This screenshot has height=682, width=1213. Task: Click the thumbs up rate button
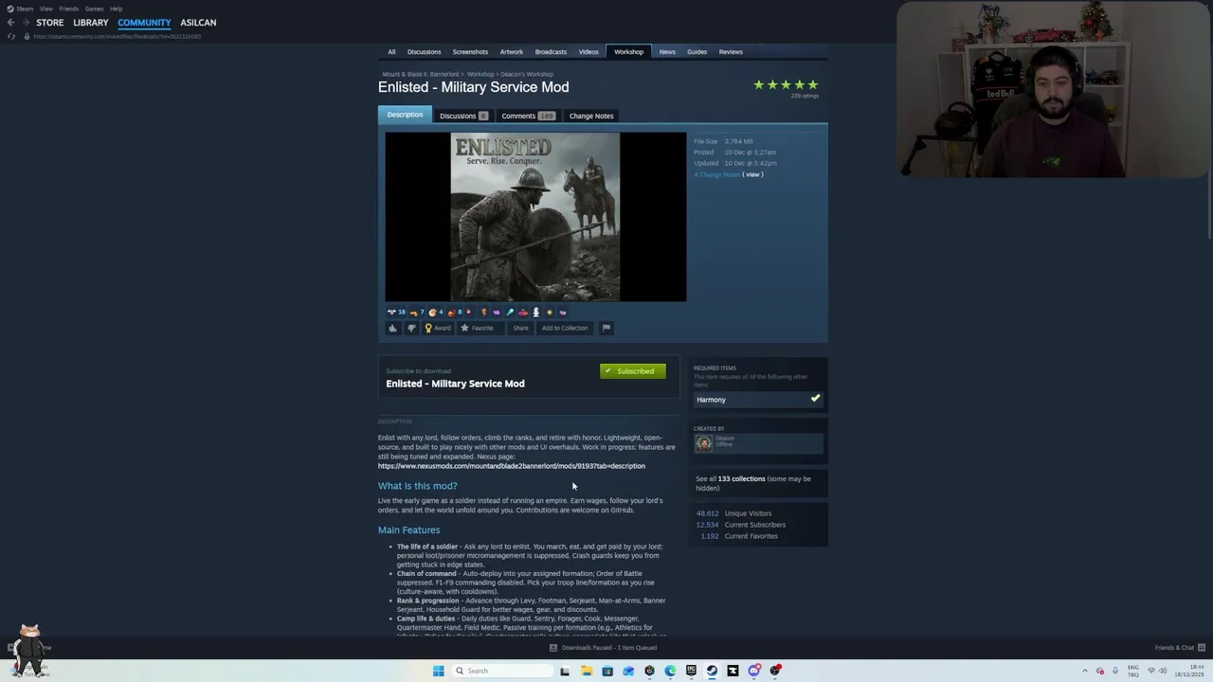[x=392, y=328]
